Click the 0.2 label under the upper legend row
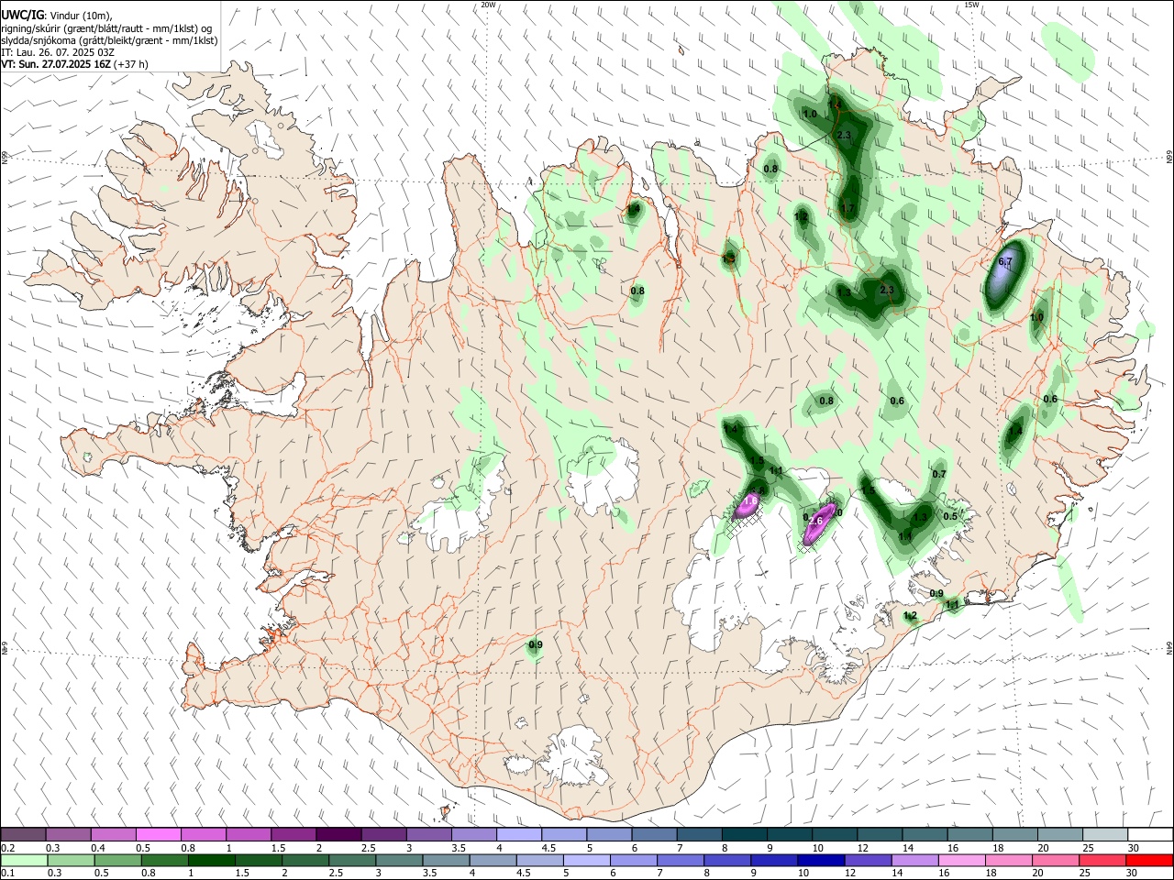This screenshot has height=880, width=1174. pyautogui.click(x=7, y=848)
